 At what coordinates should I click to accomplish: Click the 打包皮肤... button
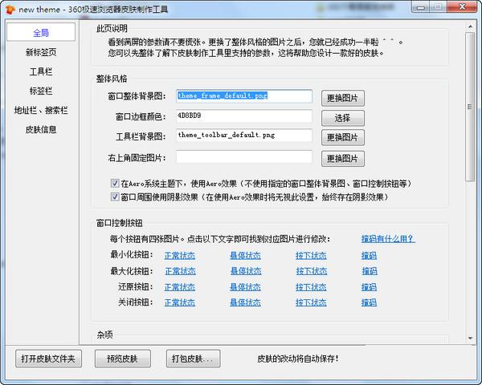pyautogui.click(x=193, y=359)
